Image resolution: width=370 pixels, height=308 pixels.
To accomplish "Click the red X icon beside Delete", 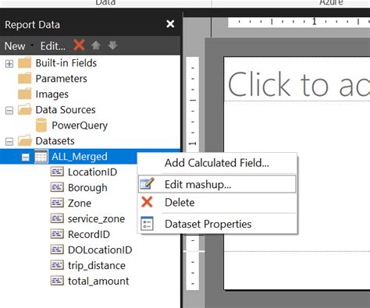I will tap(147, 202).
